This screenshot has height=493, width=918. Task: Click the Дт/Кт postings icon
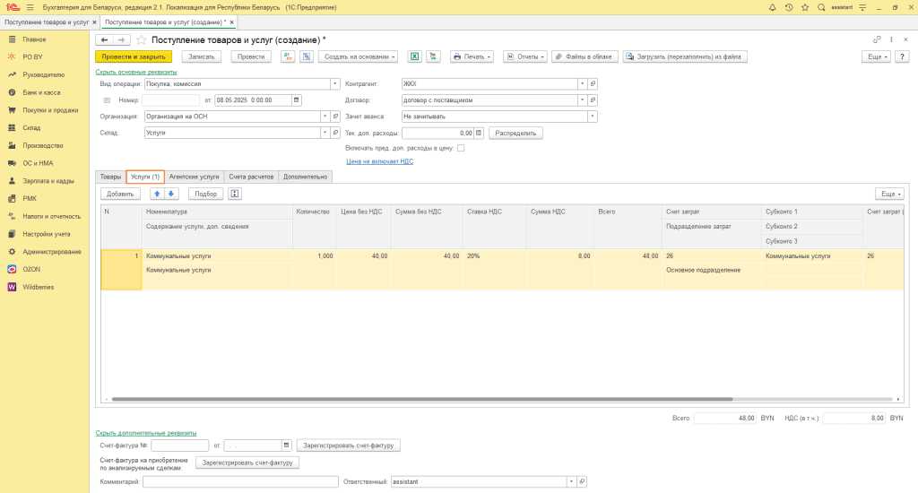[288, 56]
